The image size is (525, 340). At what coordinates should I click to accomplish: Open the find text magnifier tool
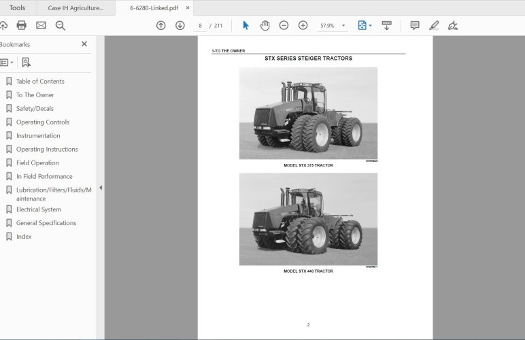[61, 26]
